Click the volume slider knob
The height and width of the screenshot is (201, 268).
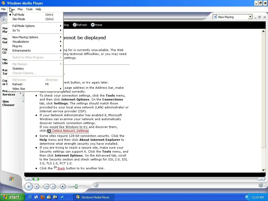point(76,186)
